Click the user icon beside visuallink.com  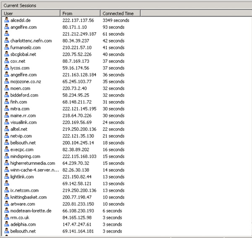7,122
